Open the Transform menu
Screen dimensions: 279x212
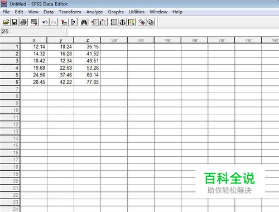[70, 12]
